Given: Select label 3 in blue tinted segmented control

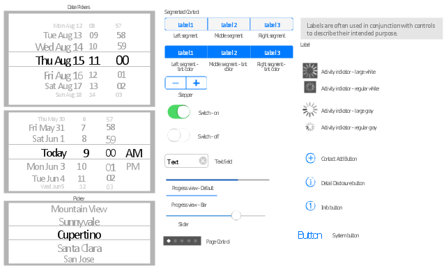Looking at the screenshot, I should (272, 52).
